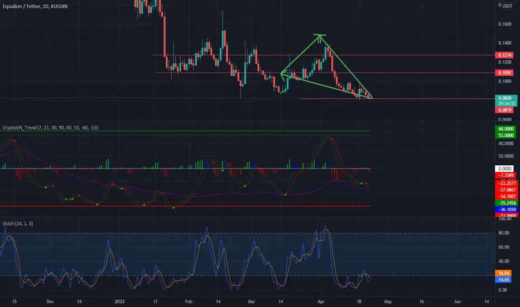Click the orange Stoch value 16.04
Image resolution: width=520 pixels, height=307 pixels.
coord(503,273)
